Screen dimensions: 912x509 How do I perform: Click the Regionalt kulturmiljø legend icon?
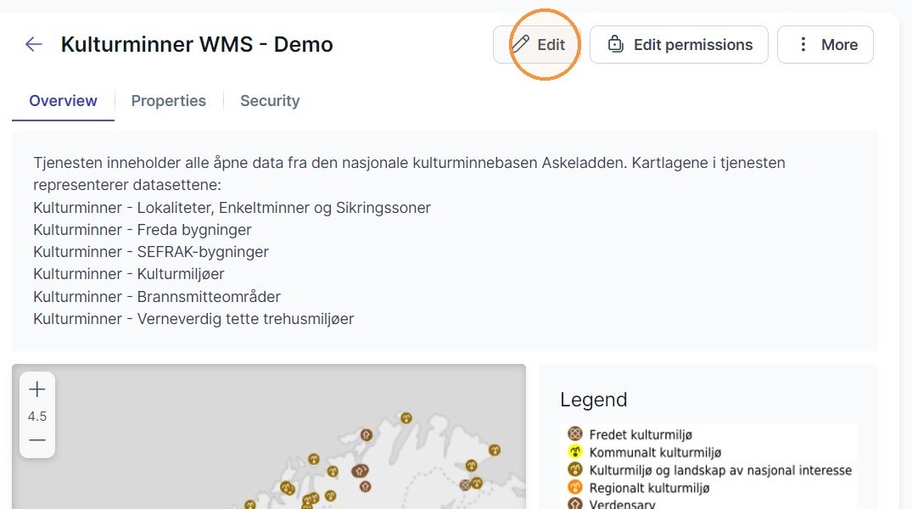tap(575, 488)
